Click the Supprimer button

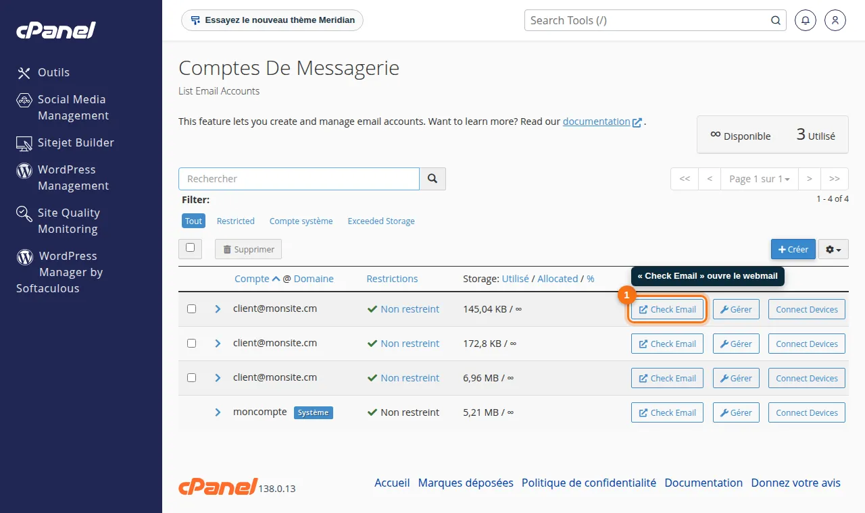[x=248, y=249]
